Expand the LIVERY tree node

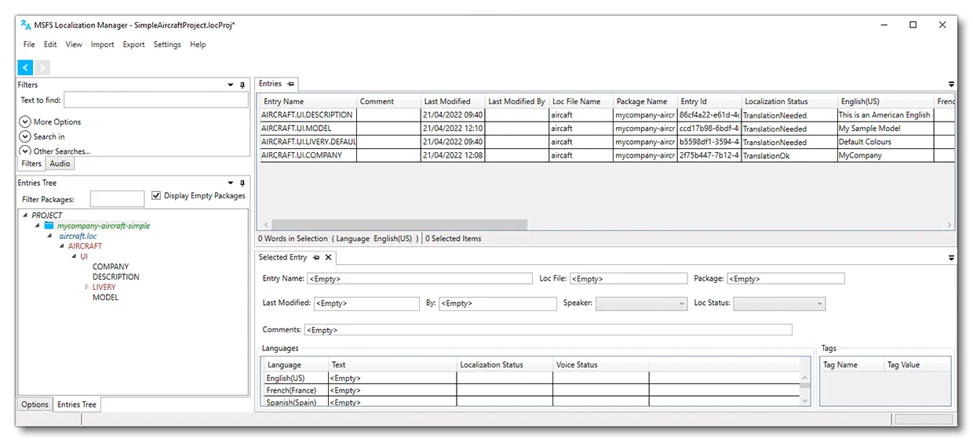87,287
